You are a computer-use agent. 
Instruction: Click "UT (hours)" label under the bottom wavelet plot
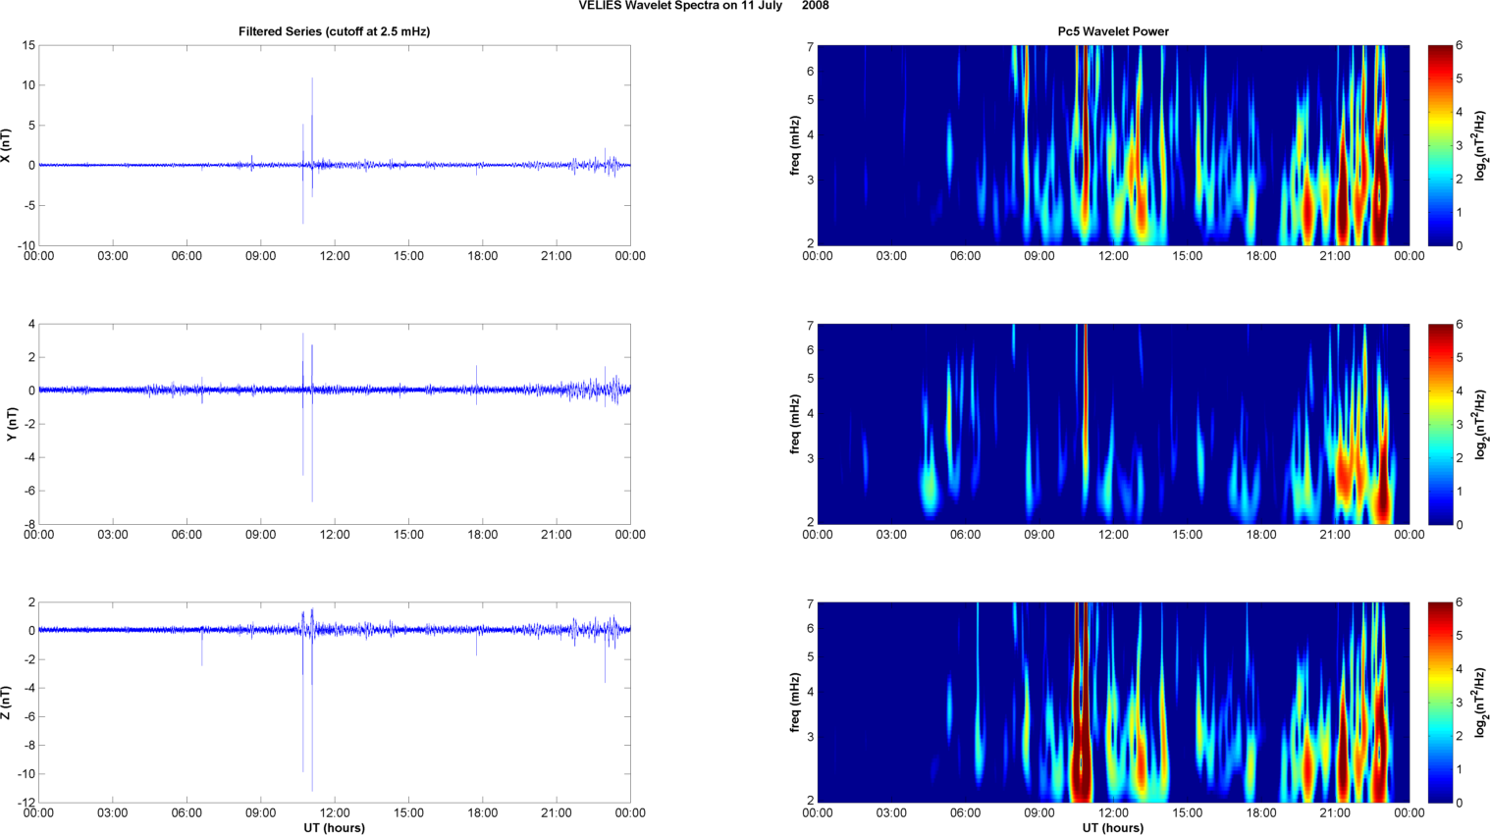[1113, 828]
